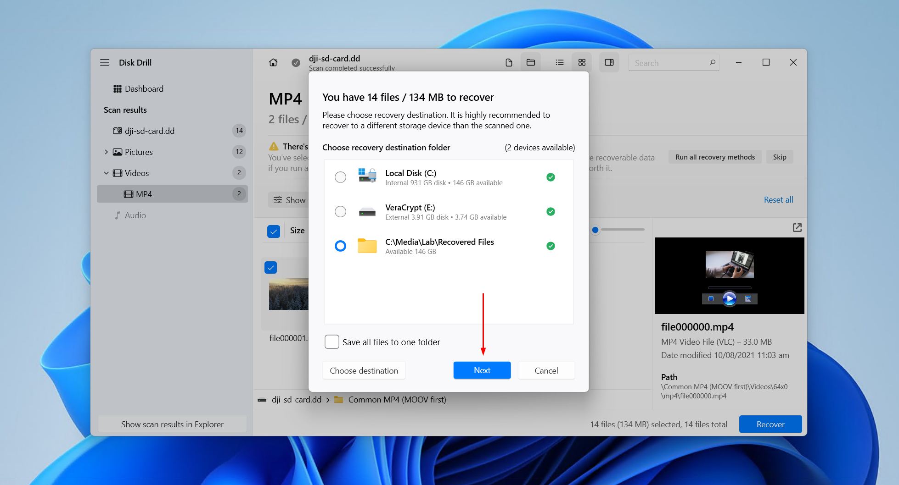899x485 pixels.
Task: Select dji-sd-card.dd in the breadcrumb path
Action: [x=297, y=400]
